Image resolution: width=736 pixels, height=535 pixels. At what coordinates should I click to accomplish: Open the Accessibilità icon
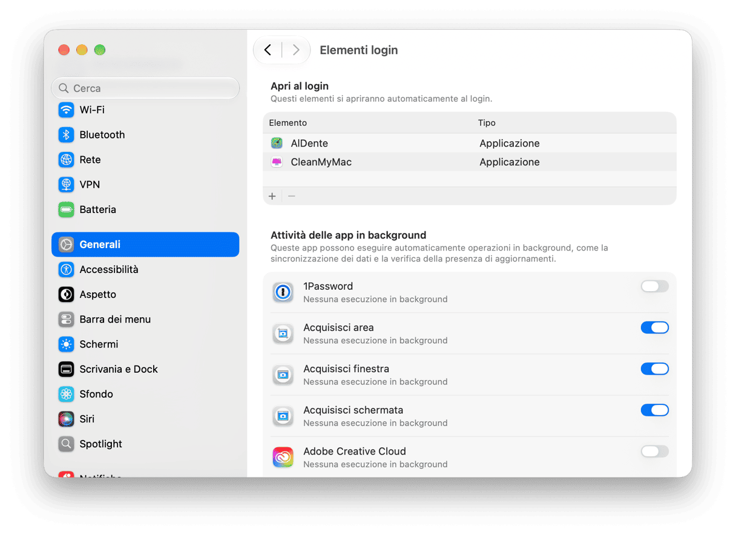click(x=66, y=269)
